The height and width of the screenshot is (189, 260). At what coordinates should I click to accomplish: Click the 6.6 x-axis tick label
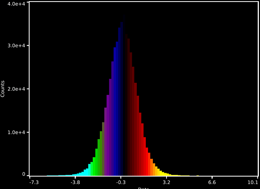pos(212,183)
